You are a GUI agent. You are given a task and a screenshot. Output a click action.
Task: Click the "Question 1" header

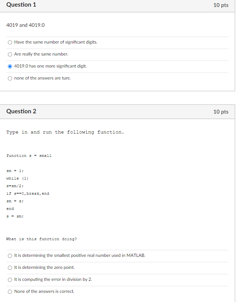coord(21,5)
